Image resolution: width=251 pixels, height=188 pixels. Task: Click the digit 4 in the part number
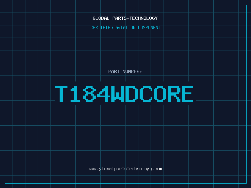tap(104, 94)
